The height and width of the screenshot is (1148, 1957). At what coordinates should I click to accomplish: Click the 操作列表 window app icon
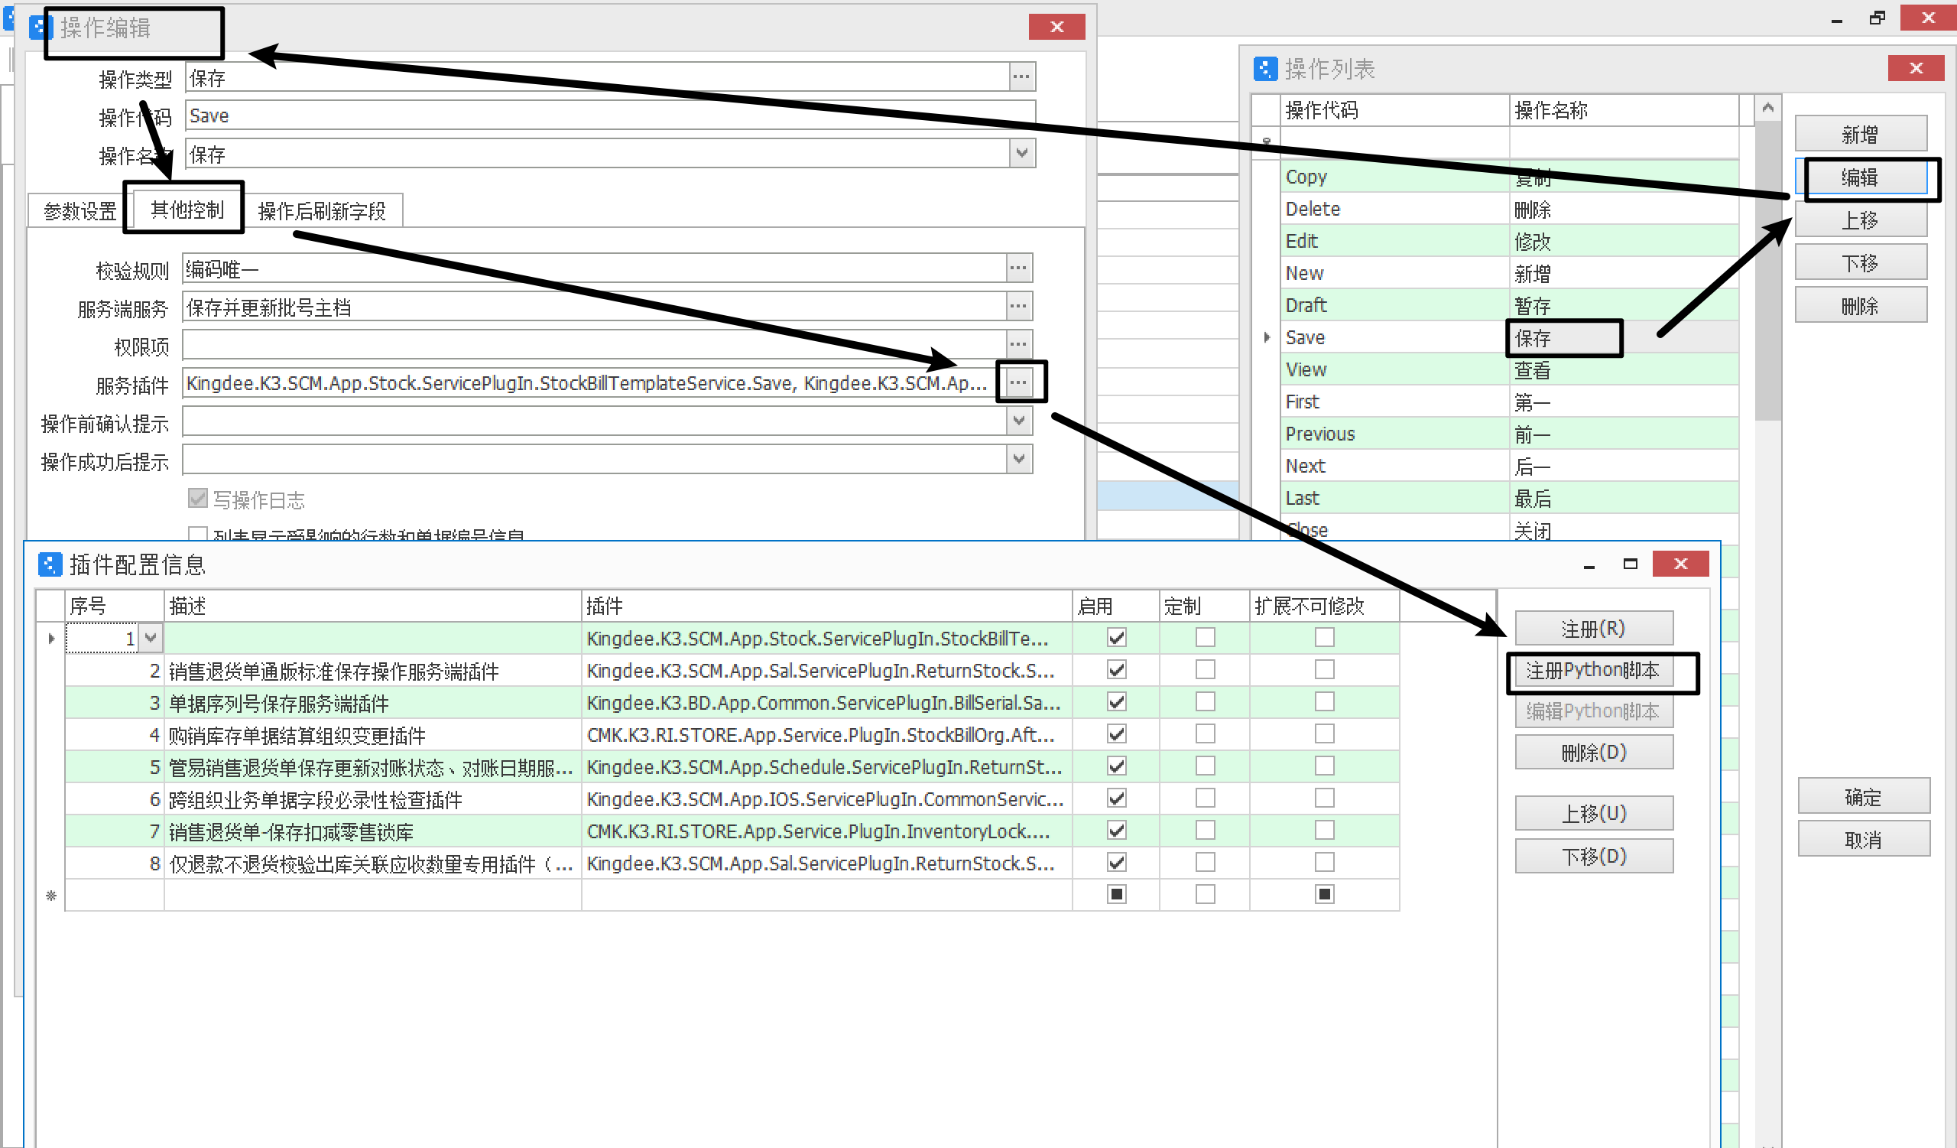(x=1265, y=69)
